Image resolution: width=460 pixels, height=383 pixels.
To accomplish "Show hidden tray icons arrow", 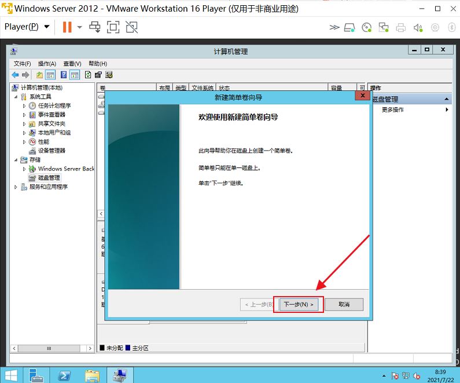I will tap(384, 375).
